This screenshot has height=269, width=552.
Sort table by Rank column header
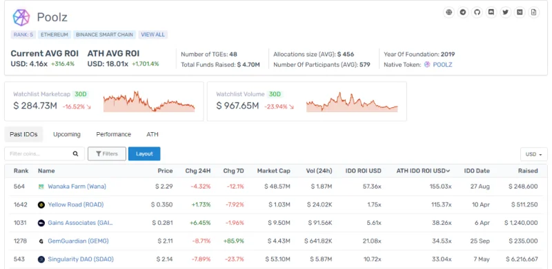coord(21,171)
